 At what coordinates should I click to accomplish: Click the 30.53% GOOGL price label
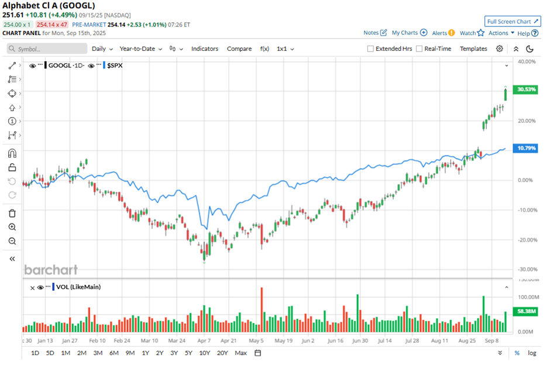[525, 89]
